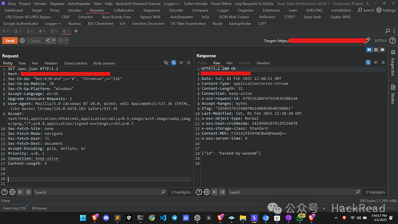Open Request search settings gear
Screen dimensions: 398x224
tap(12, 192)
